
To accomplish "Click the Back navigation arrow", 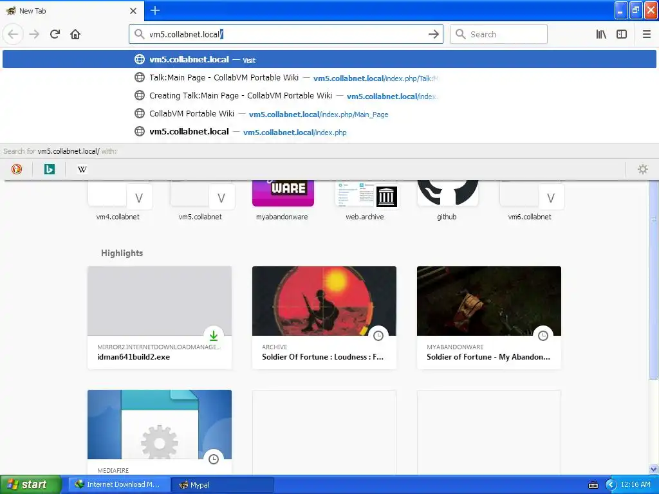I will (13, 34).
